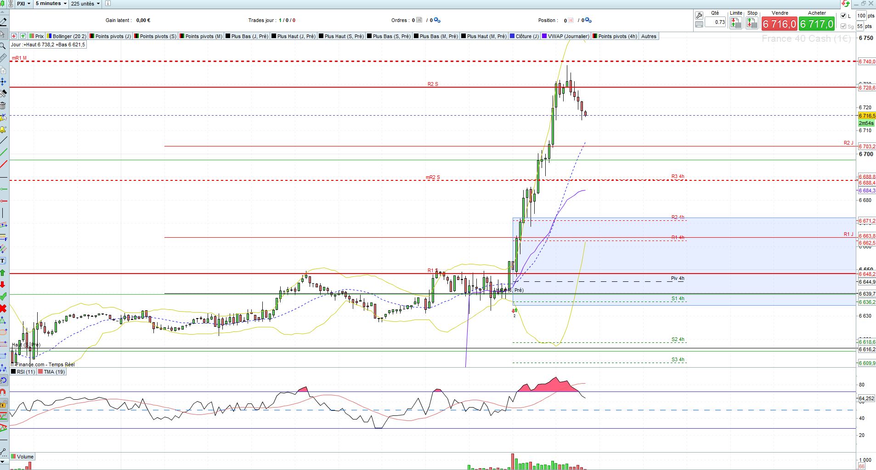Open the 5 minutes timeframe dropdown
The image size is (876, 470).
51,4
